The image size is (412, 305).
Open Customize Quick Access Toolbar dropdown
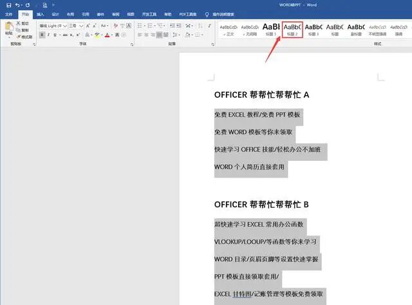pos(53,5)
